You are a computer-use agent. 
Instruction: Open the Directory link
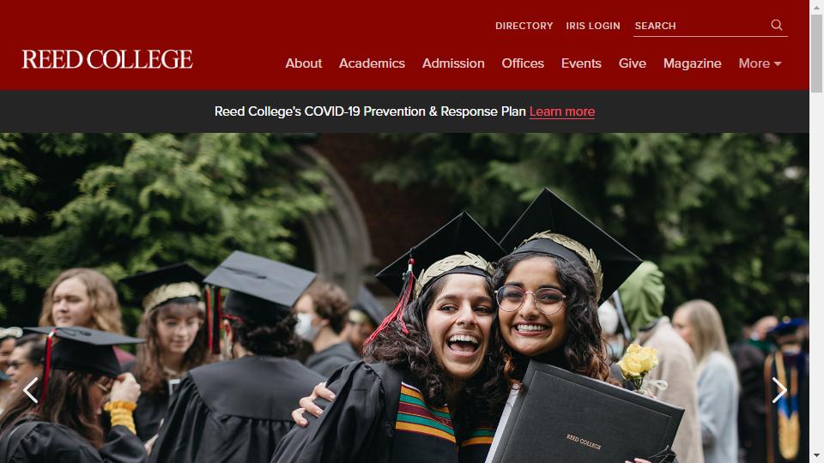pos(524,26)
